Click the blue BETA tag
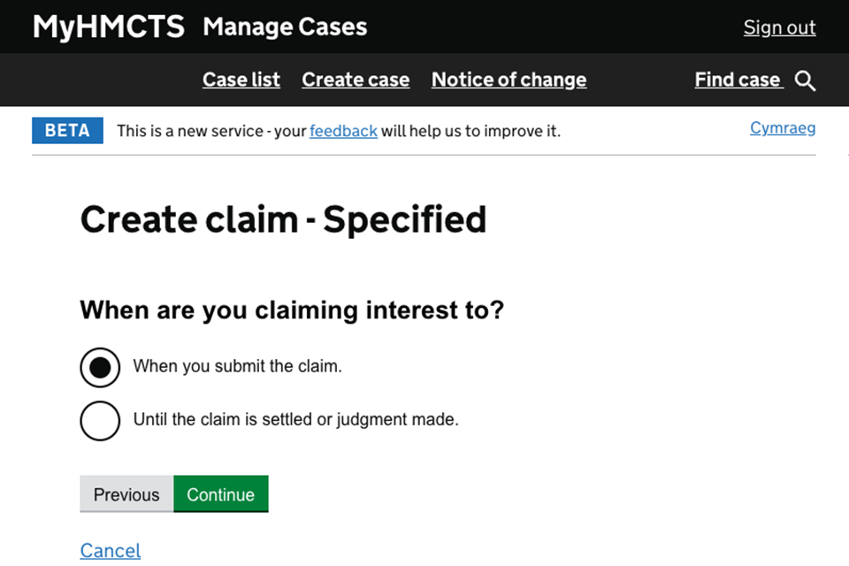The height and width of the screenshot is (566, 849). click(x=67, y=131)
